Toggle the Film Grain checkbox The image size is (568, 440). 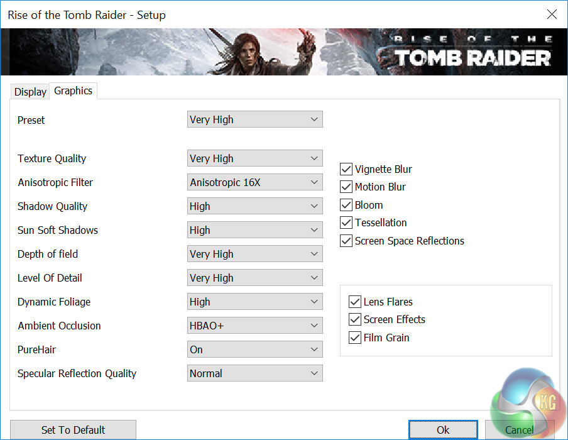[x=355, y=338]
